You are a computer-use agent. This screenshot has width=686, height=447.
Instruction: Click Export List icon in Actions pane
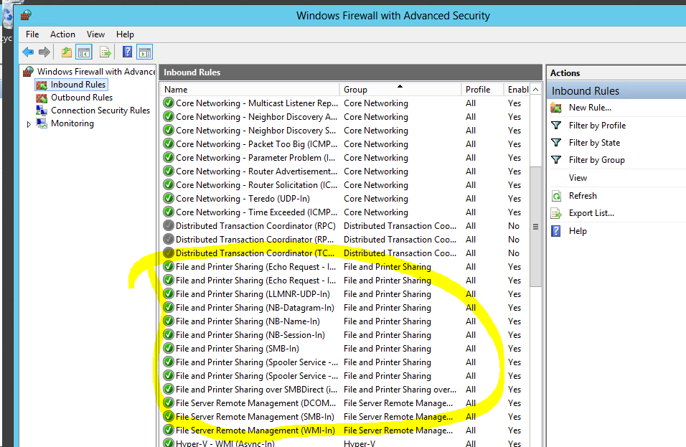[x=556, y=213]
